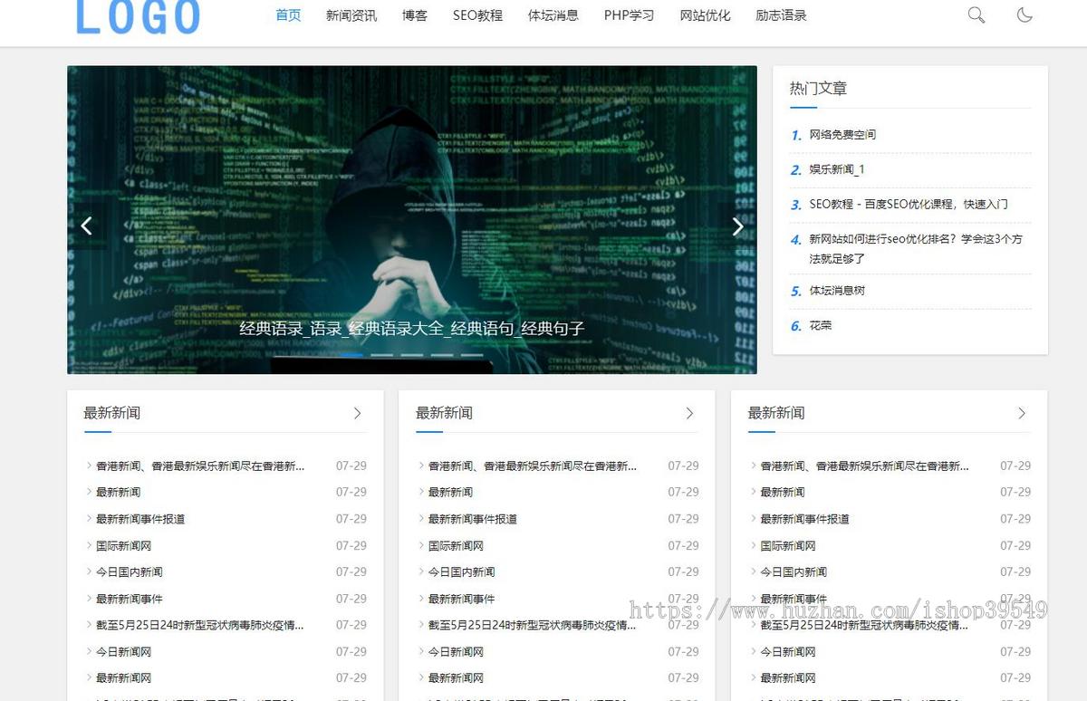Viewport: 1087px width, 701px height.
Task: Open 国际新闻网 in the left panel
Action: pyautogui.click(x=123, y=545)
